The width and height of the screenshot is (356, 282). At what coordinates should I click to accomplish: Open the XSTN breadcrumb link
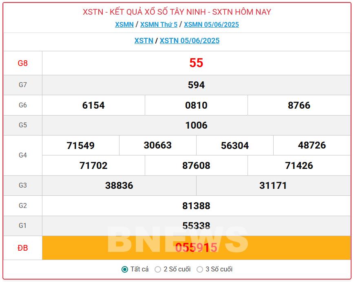point(144,41)
